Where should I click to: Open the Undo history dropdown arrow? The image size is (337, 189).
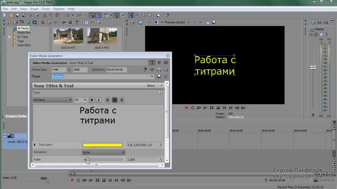(73, 15)
